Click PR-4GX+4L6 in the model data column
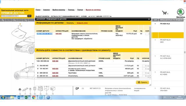Image resolution: width=186 pixels, height=106 pixels. [x=165, y=24]
